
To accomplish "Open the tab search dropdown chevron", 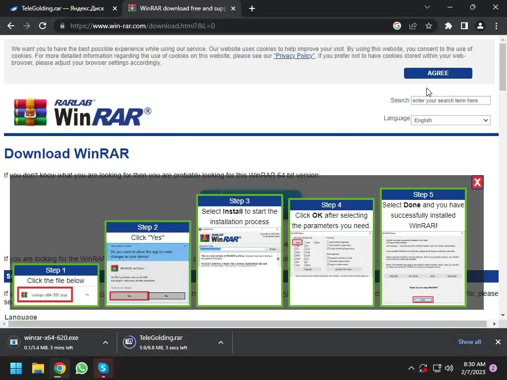I will pos(427,7).
